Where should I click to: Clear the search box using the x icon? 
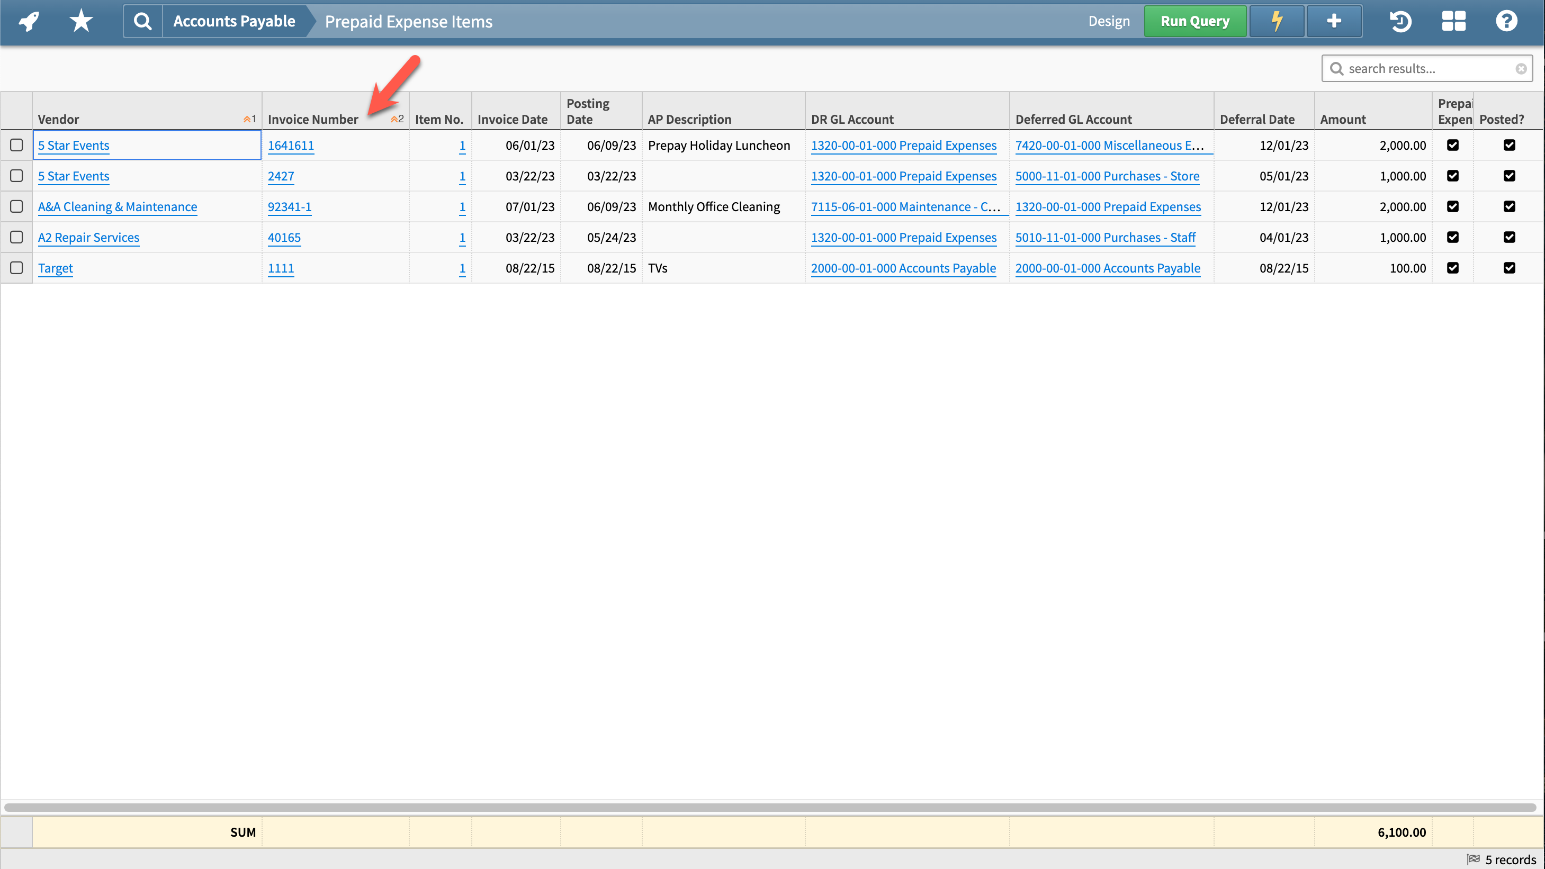[1522, 68]
